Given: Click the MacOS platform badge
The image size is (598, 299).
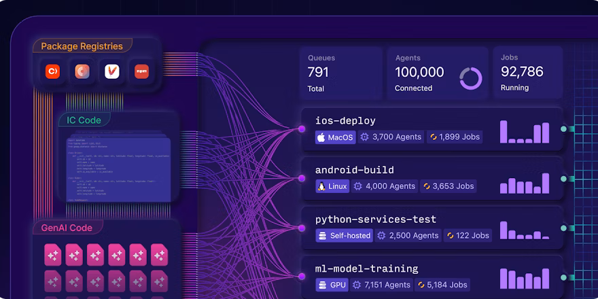Looking at the screenshot, I should tap(335, 137).
